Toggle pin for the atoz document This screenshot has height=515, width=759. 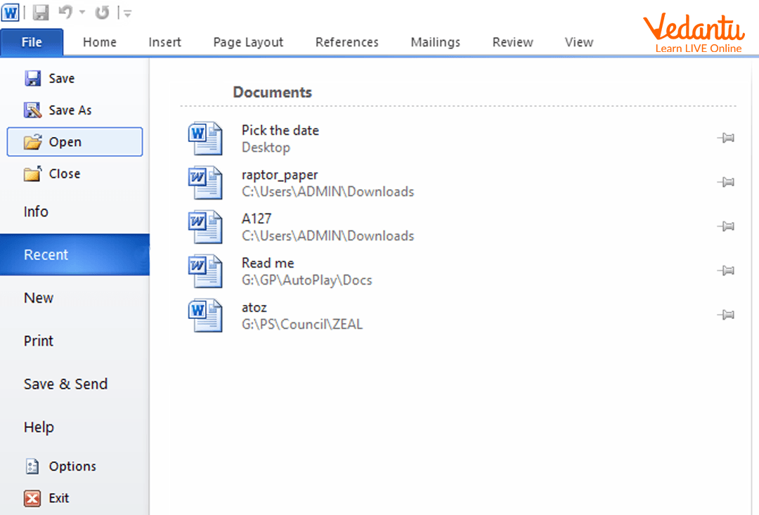coord(726,315)
